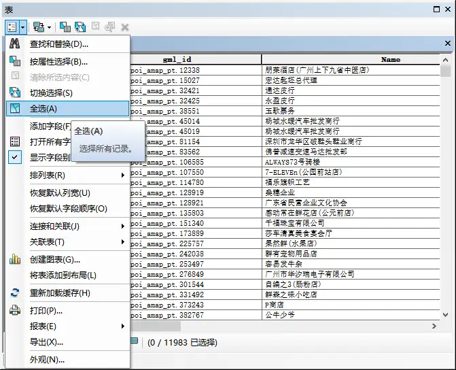Click the 切换选择 menu icon
Screen dimensions: 456x370
[15, 92]
